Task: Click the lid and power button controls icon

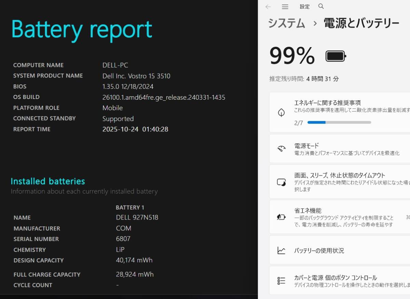Action: [281, 280]
